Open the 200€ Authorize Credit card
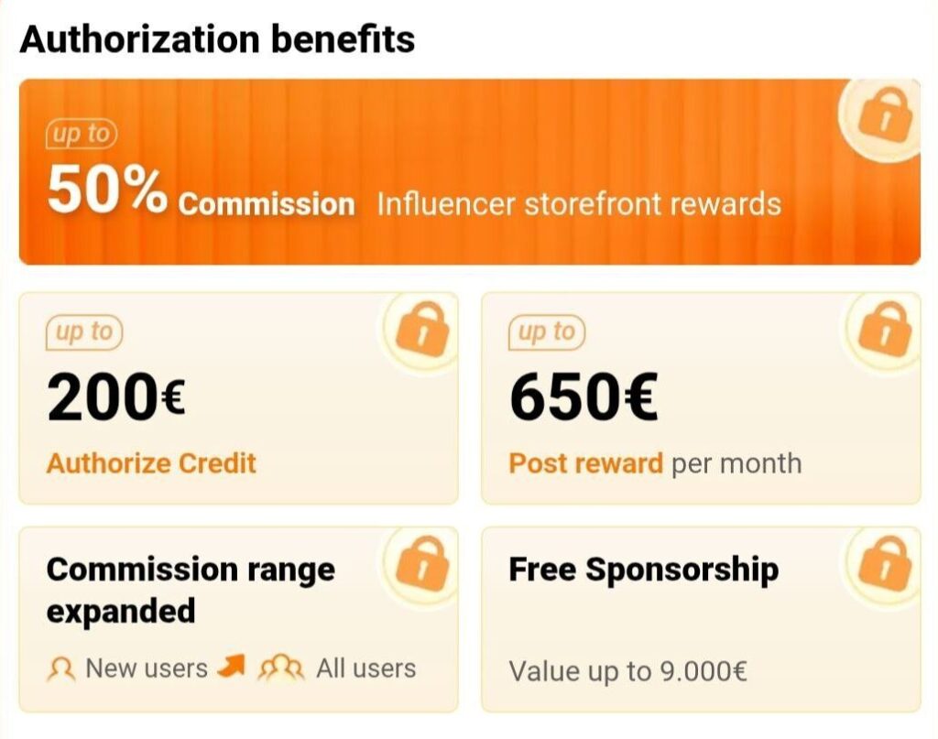This screenshot has width=938, height=739. (239, 398)
